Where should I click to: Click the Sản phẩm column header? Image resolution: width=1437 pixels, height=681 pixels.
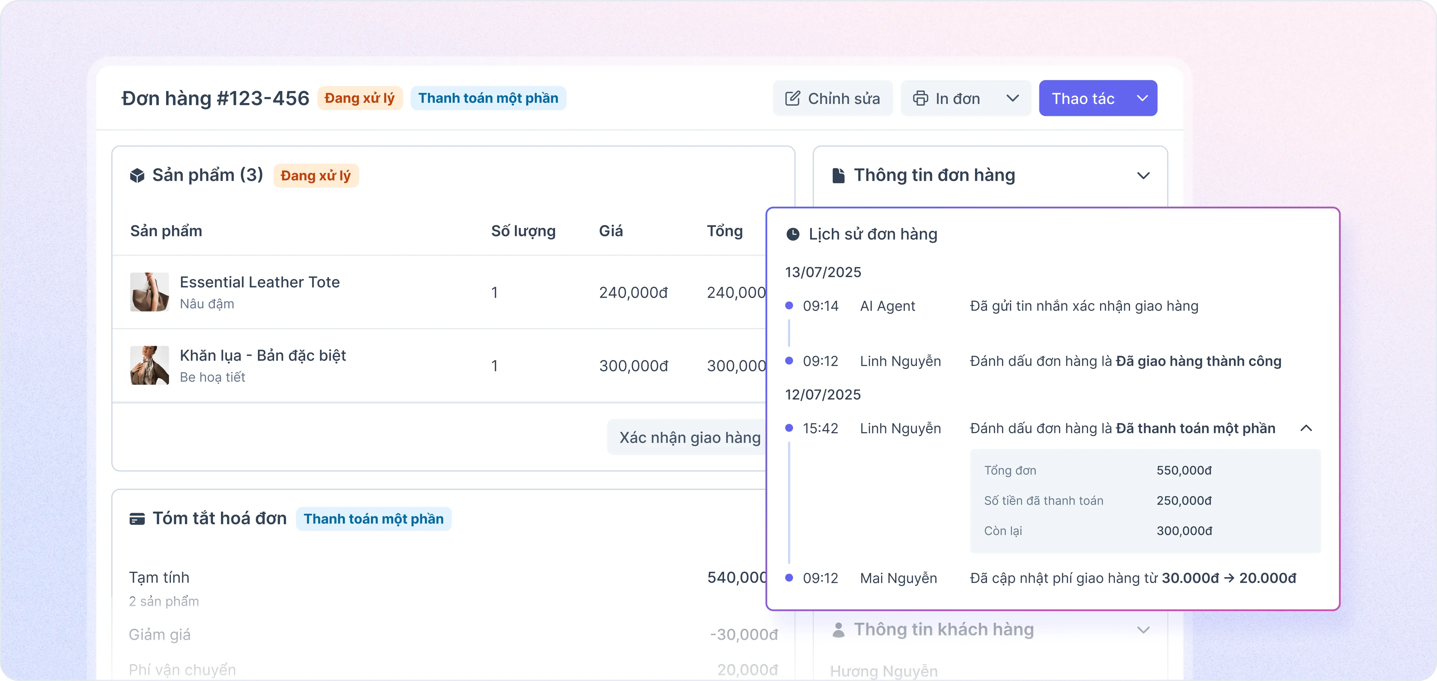click(166, 232)
